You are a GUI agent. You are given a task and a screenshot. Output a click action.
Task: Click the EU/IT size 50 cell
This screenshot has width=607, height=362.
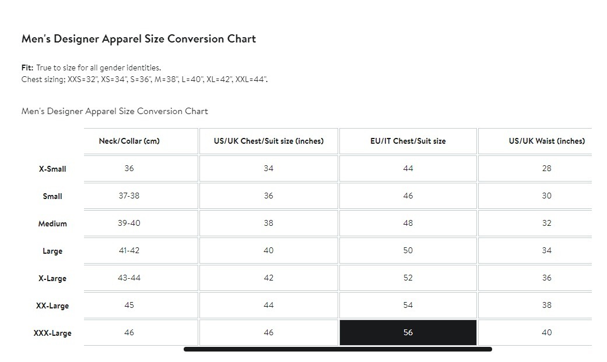point(408,250)
